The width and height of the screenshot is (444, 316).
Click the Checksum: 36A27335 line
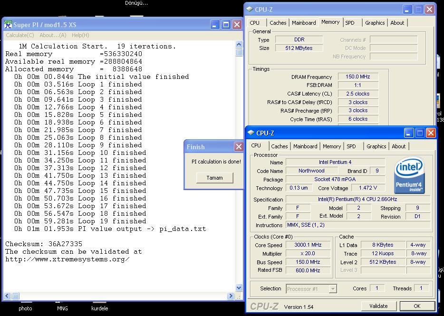coord(44,244)
